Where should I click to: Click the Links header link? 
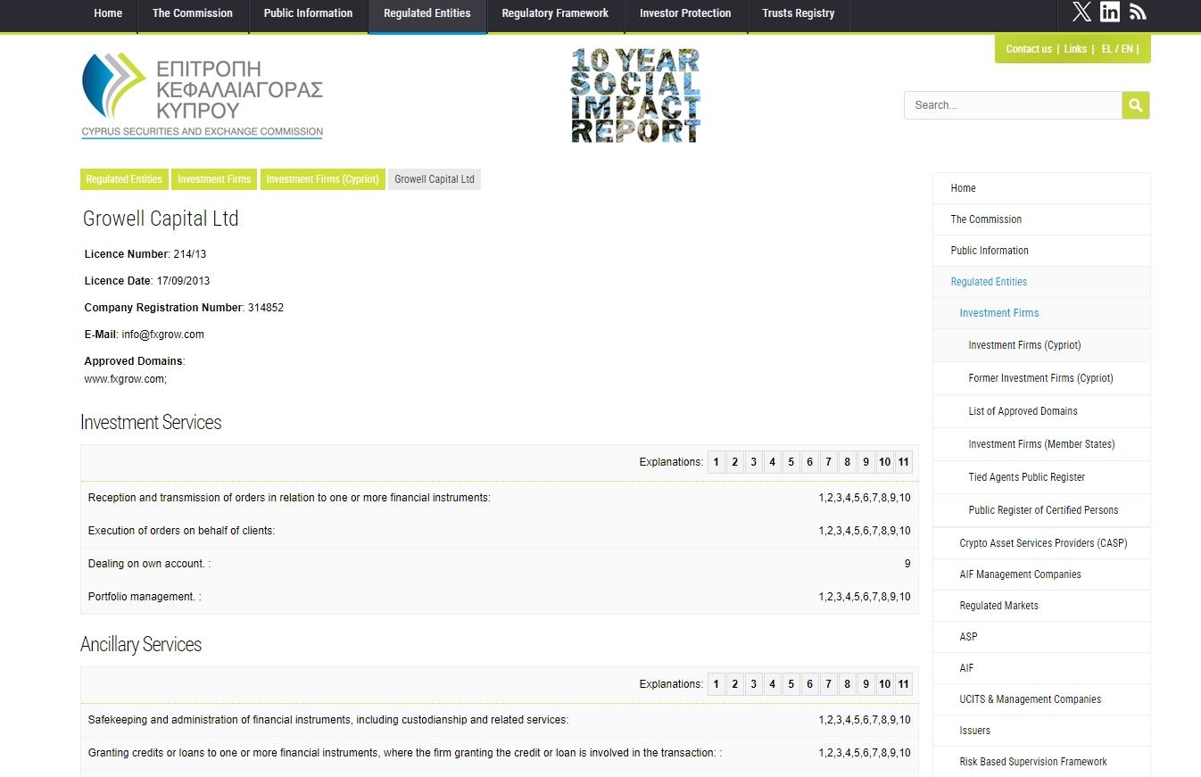tap(1075, 49)
